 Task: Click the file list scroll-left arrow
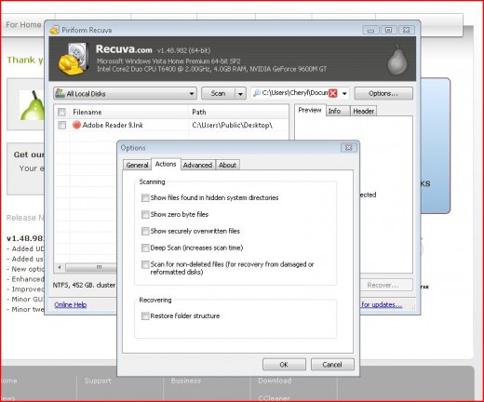60,267
